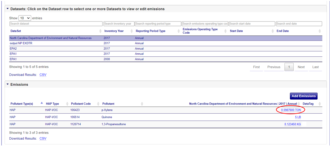Download datasets results as CSV
The width and height of the screenshot is (330, 146).
pyautogui.click(x=43, y=75)
